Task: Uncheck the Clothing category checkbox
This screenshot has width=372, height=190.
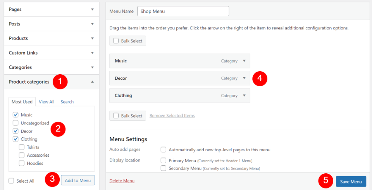Action: pos(15,139)
